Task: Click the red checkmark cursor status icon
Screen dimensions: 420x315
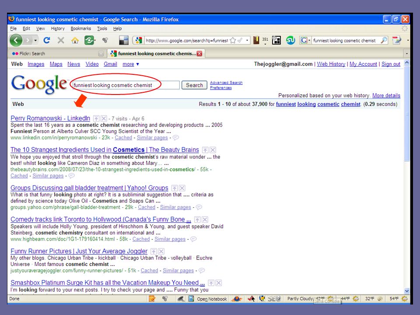Action: [251, 298]
